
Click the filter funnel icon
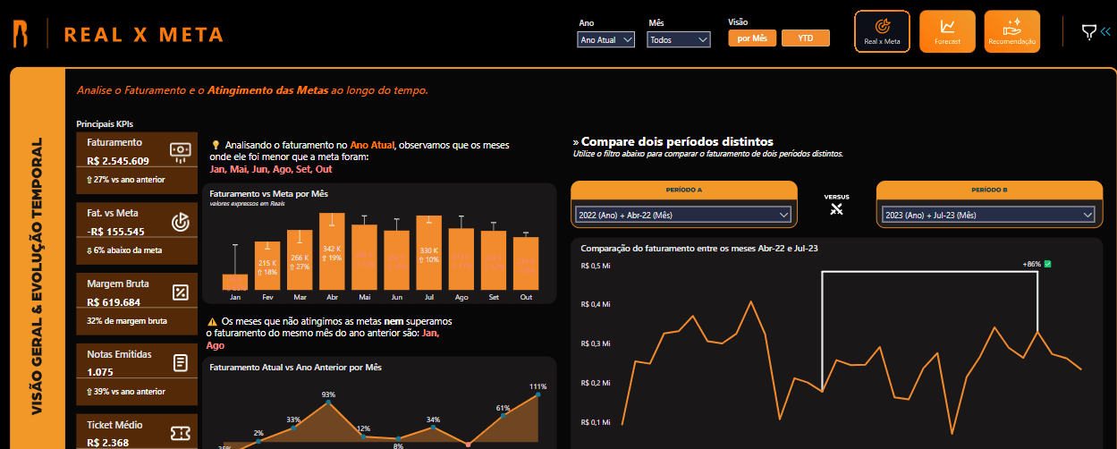tap(1088, 32)
